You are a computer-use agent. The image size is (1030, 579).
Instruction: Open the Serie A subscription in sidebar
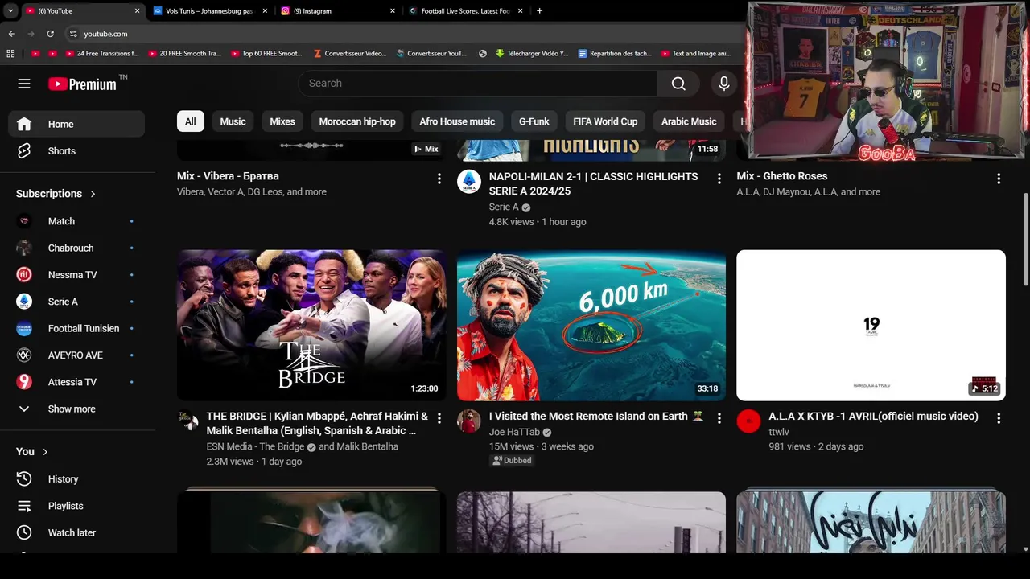pos(76,302)
